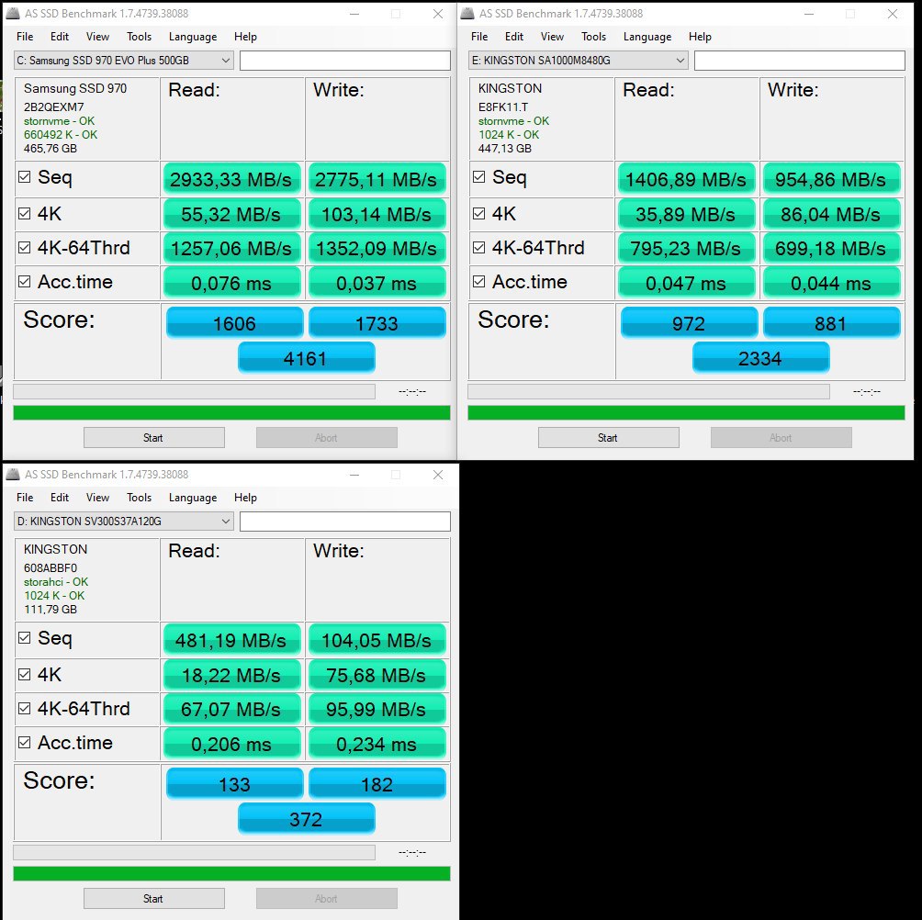Click Seq read value 481,19 MB/s
The height and width of the screenshot is (920, 922).
click(x=231, y=640)
